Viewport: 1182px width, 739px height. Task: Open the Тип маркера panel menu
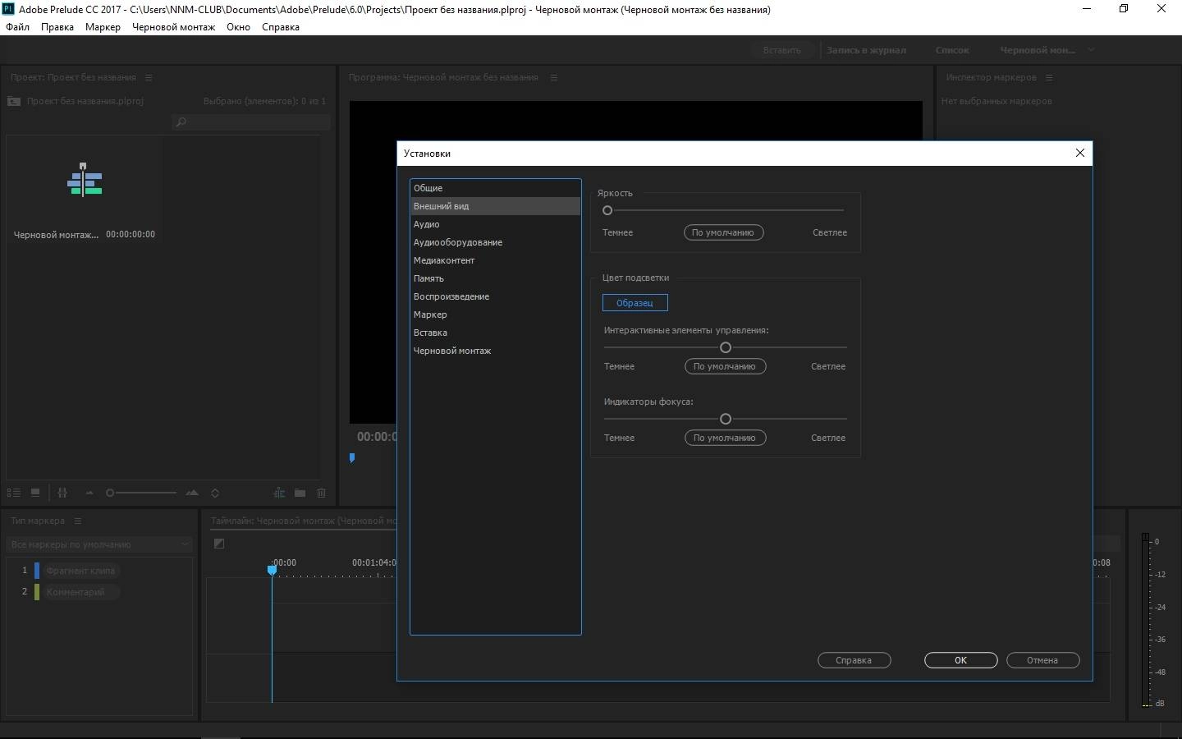78,521
